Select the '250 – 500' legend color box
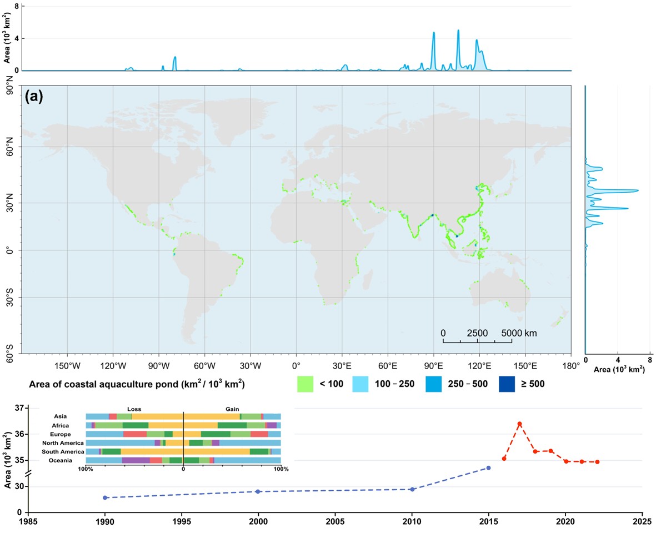This screenshot has width=656, height=533. (434, 384)
